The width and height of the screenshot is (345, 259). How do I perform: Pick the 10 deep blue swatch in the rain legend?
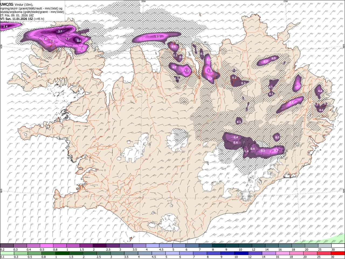click(241, 253)
